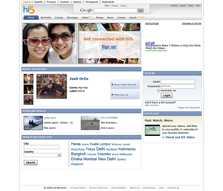Open the Joell Ortiz artist link
This screenshot has height=191, width=223.
click(79, 79)
